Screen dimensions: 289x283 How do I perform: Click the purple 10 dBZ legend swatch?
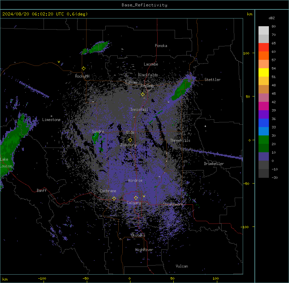pyautogui.click(x=264, y=157)
